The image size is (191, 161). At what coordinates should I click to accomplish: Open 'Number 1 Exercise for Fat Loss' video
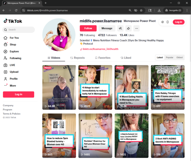[95, 136]
